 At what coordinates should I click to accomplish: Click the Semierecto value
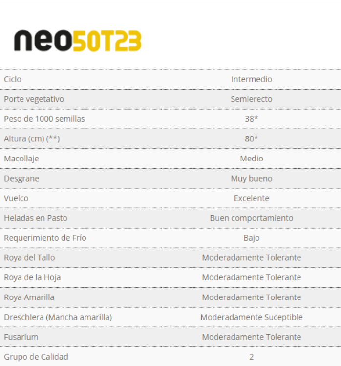click(x=252, y=99)
